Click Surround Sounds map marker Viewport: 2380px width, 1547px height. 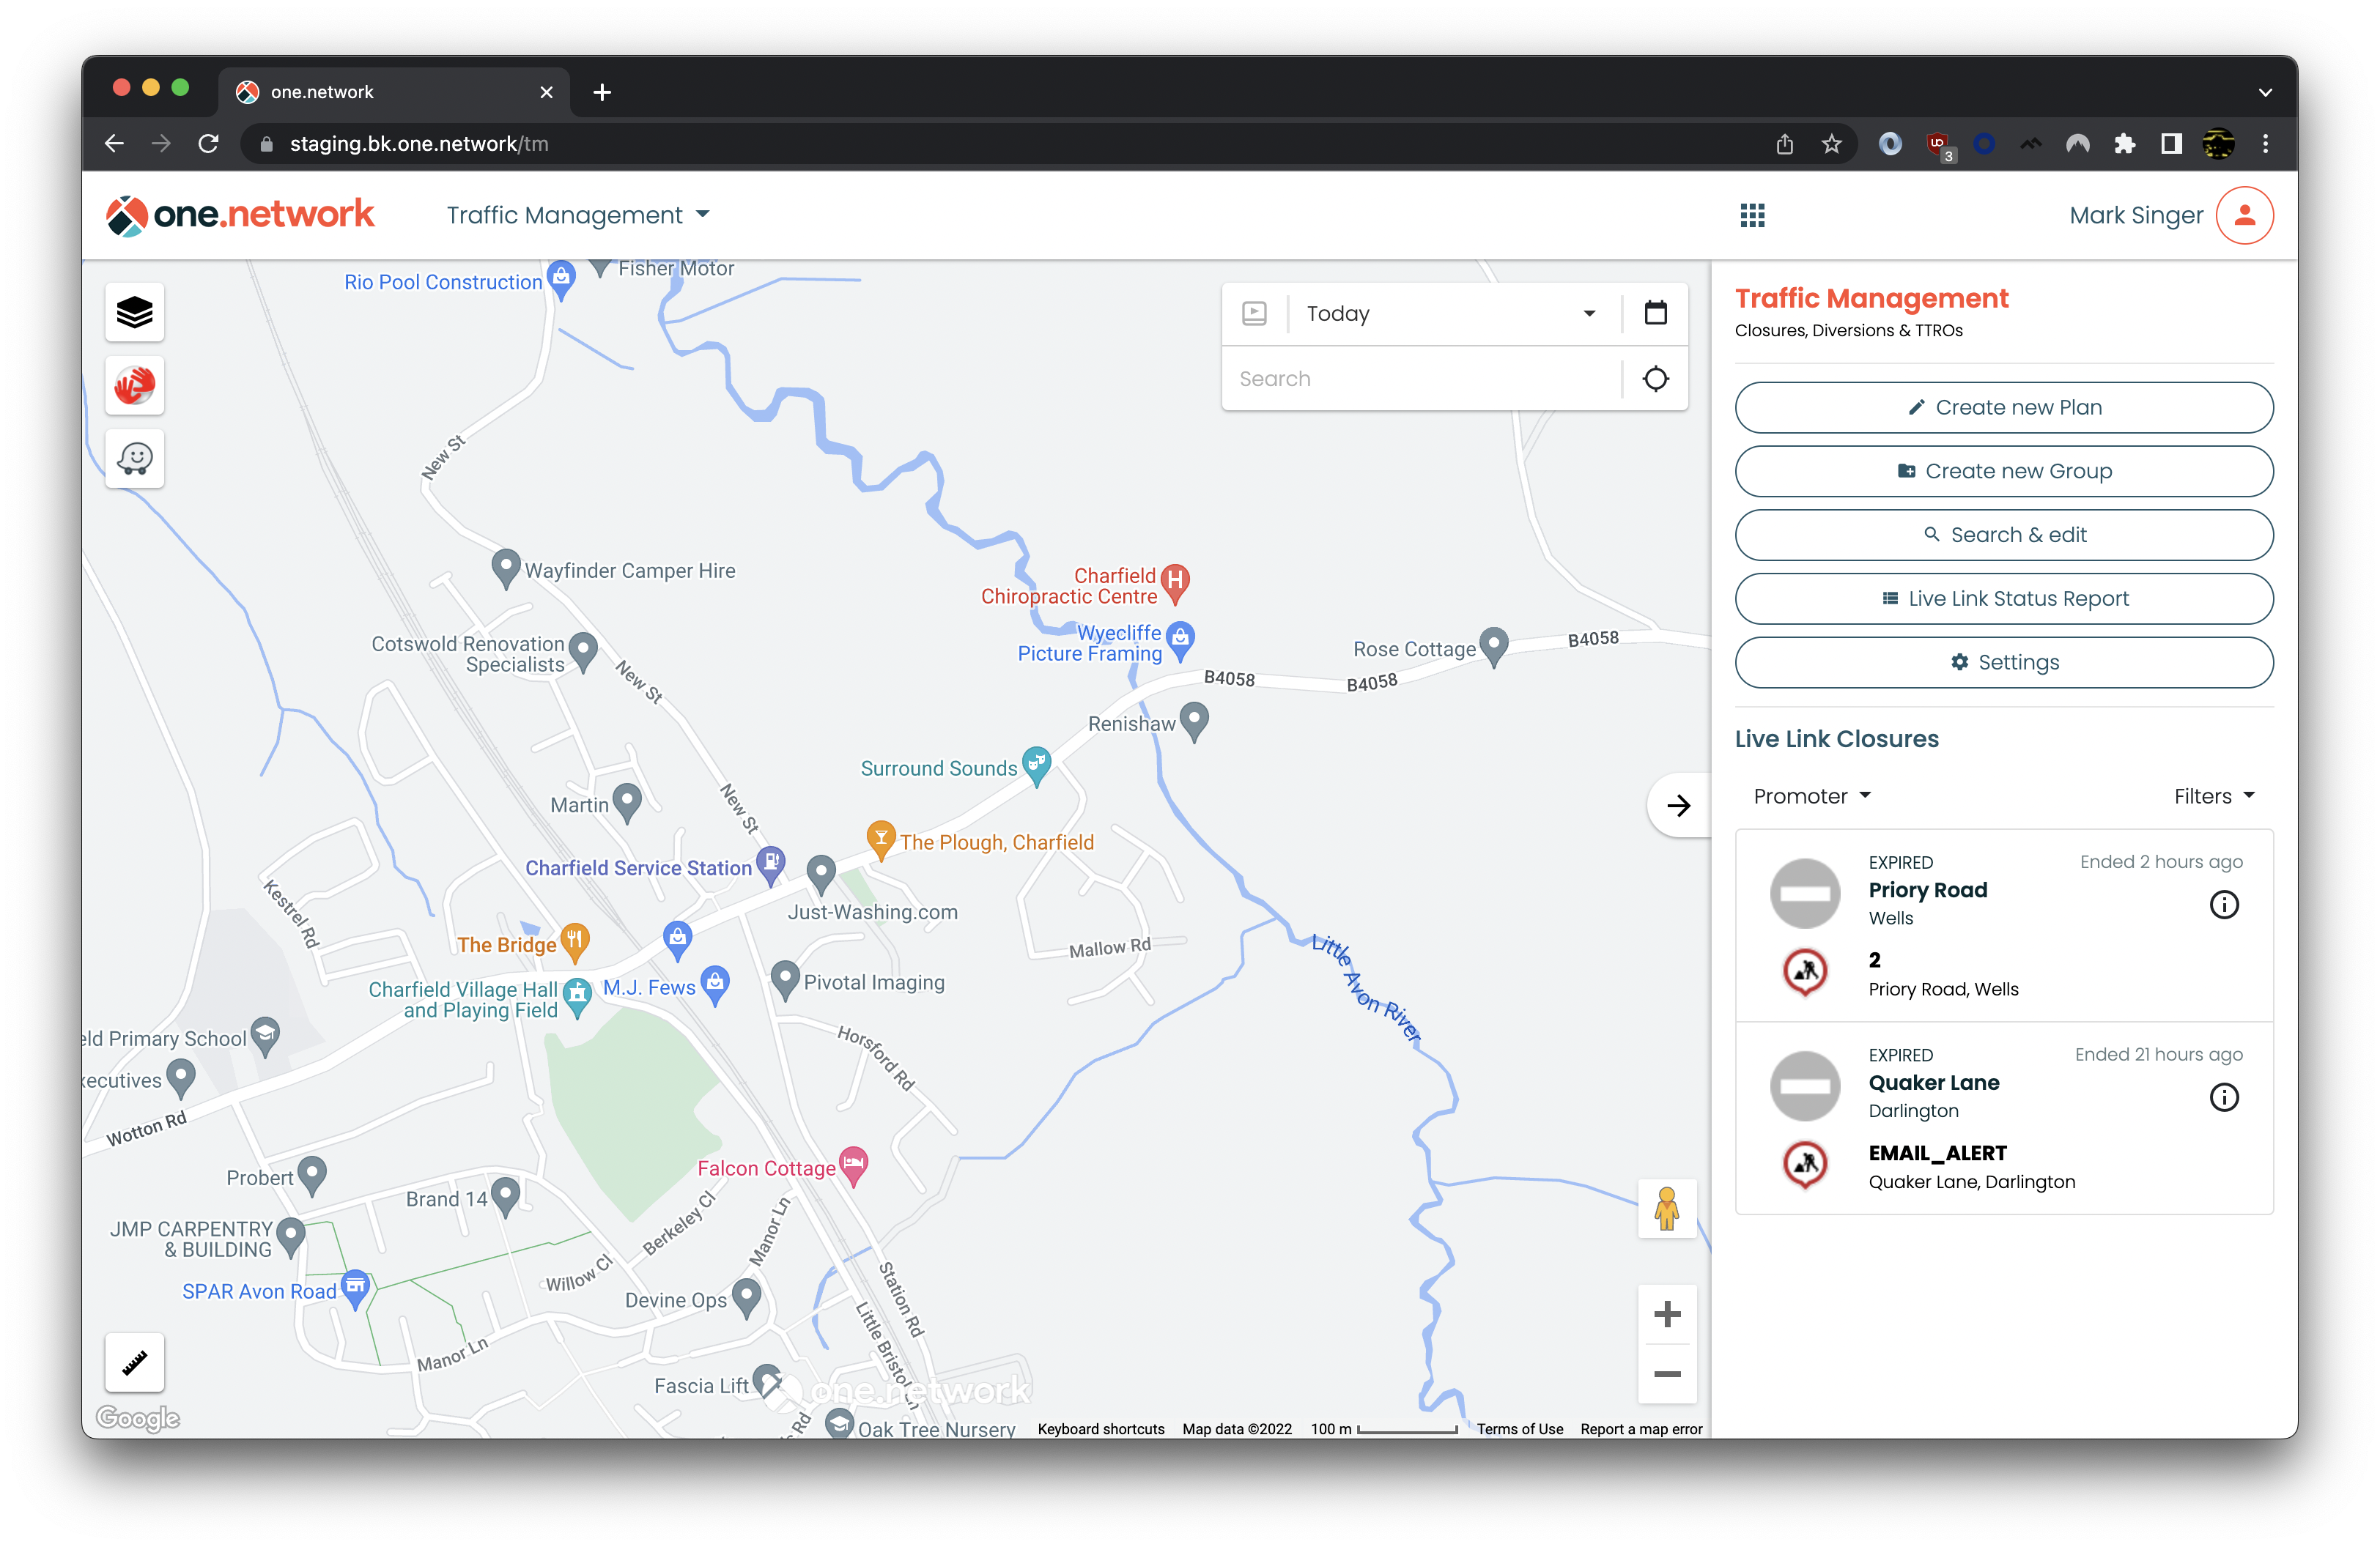coord(1037,765)
